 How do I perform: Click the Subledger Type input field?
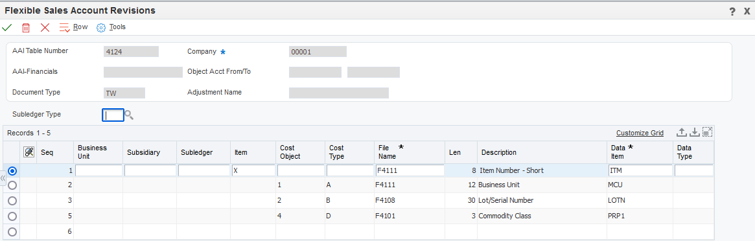click(113, 115)
